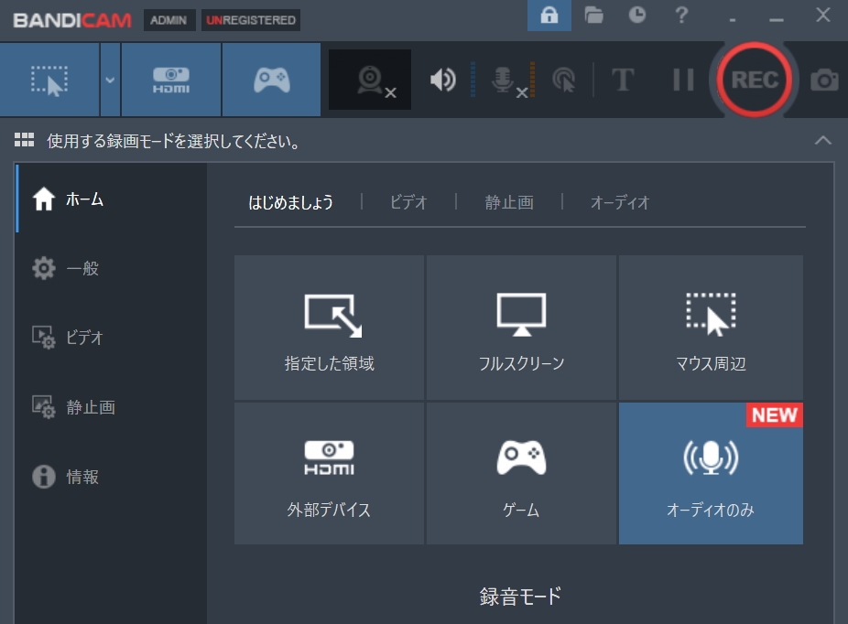The image size is (848, 624).
Task: Switch to HDMI device recording mode in toolbar
Action: point(171,80)
